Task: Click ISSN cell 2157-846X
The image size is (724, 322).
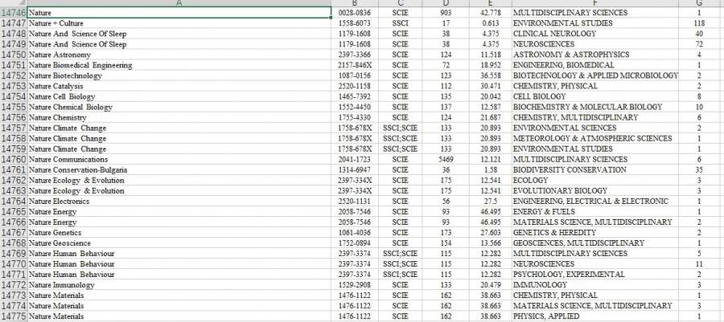Action: point(355,65)
